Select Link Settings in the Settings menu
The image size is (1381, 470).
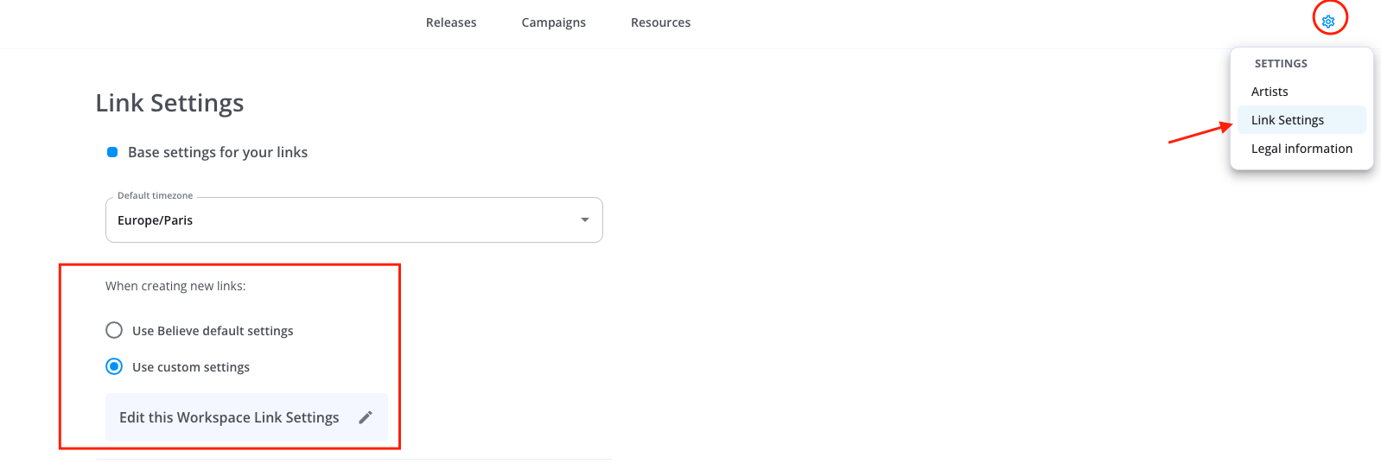[1288, 120]
